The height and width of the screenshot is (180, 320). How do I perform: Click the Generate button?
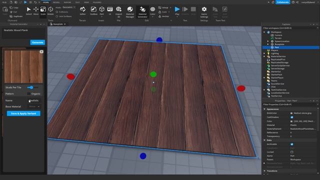[37, 42]
